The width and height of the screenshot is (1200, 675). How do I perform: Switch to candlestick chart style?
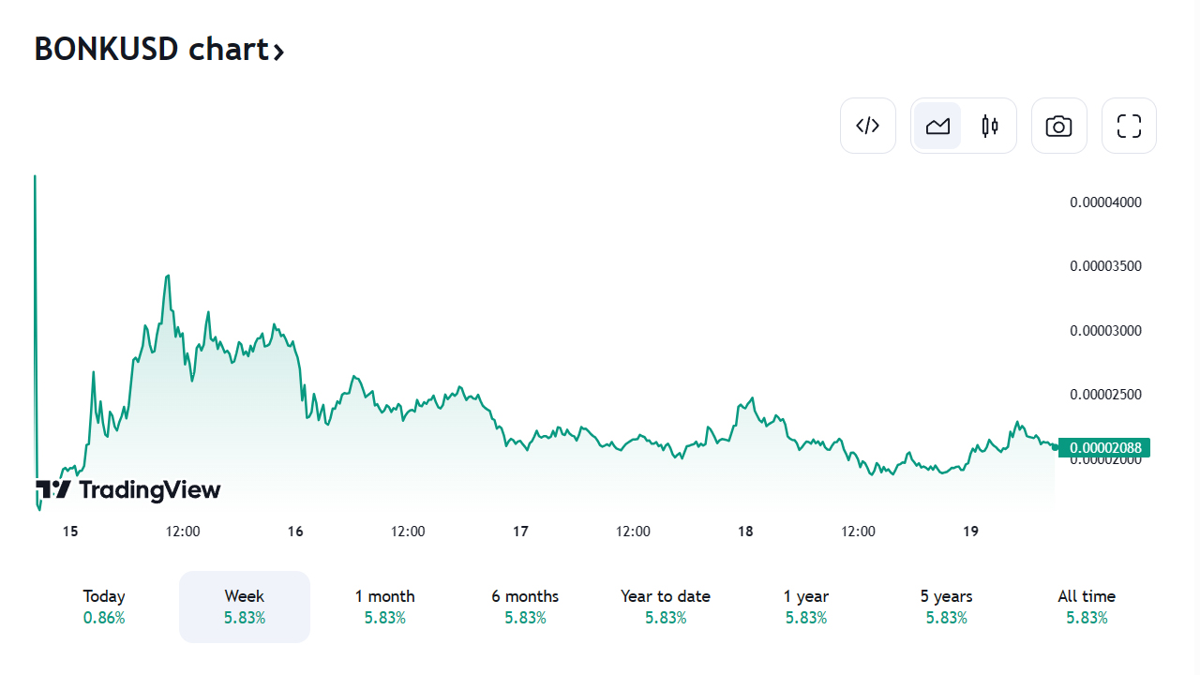point(990,126)
